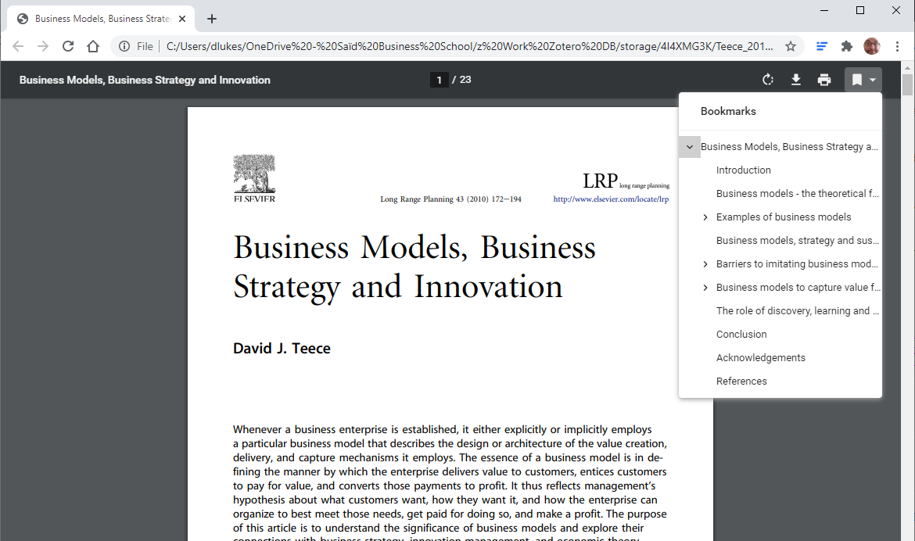Screen dimensions: 915x541
Task: Close the Business Models tab
Action: click(x=182, y=19)
